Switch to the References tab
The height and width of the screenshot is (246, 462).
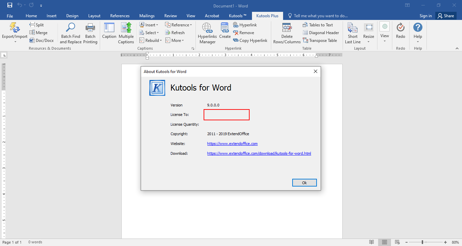coord(120,16)
